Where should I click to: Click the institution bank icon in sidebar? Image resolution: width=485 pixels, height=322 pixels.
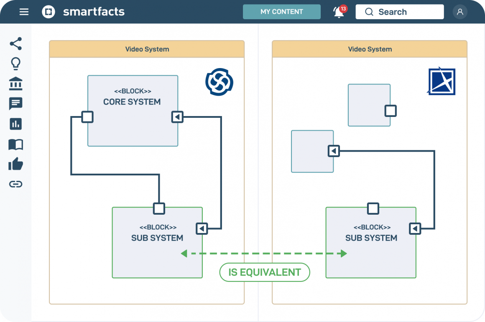pyautogui.click(x=15, y=84)
